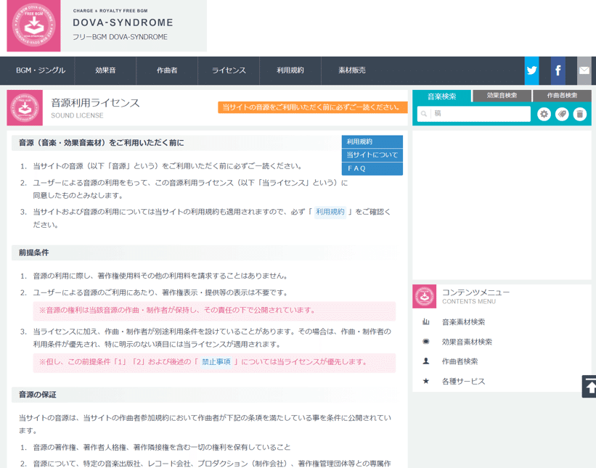This screenshot has height=468, width=596.
Task: Click the blue 利用規約 side button
Action: pos(372,141)
